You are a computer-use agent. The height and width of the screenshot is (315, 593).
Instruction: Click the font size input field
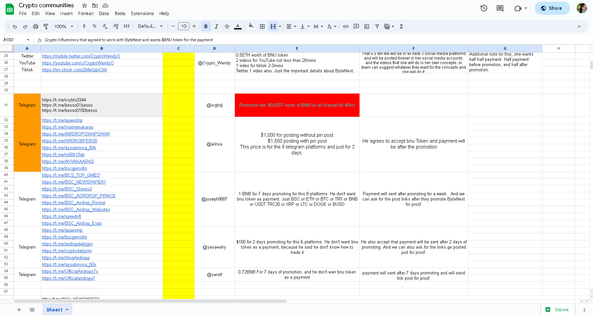pyautogui.click(x=184, y=26)
